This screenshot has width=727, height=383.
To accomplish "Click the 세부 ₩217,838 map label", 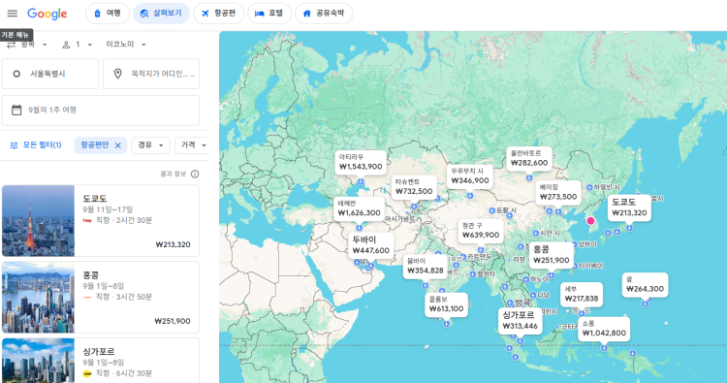I will click(582, 295).
